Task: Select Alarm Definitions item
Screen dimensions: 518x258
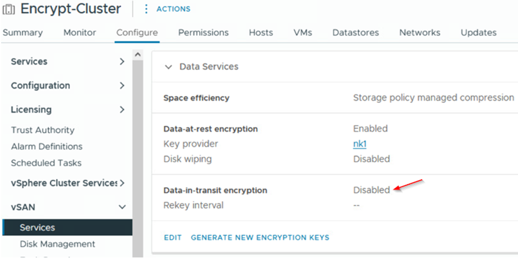Action: (46, 146)
